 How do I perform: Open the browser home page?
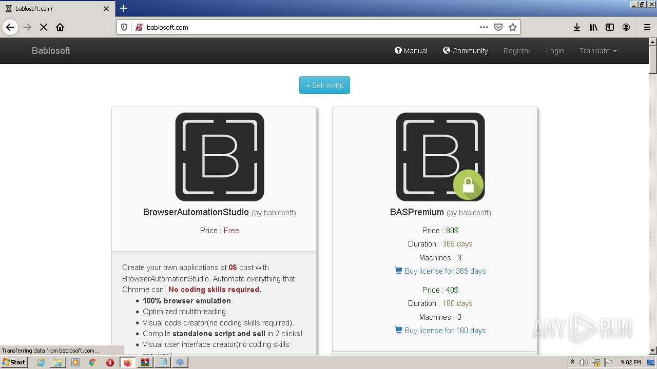point(60,27)
